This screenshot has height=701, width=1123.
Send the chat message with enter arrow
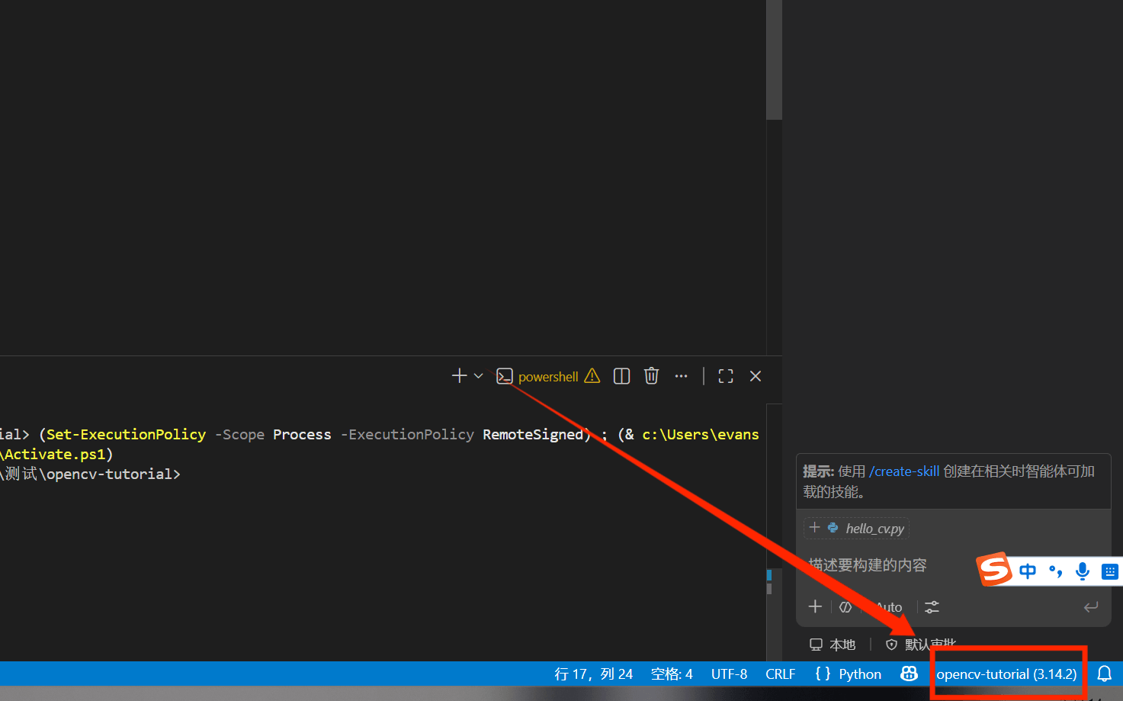point(1091,607)
